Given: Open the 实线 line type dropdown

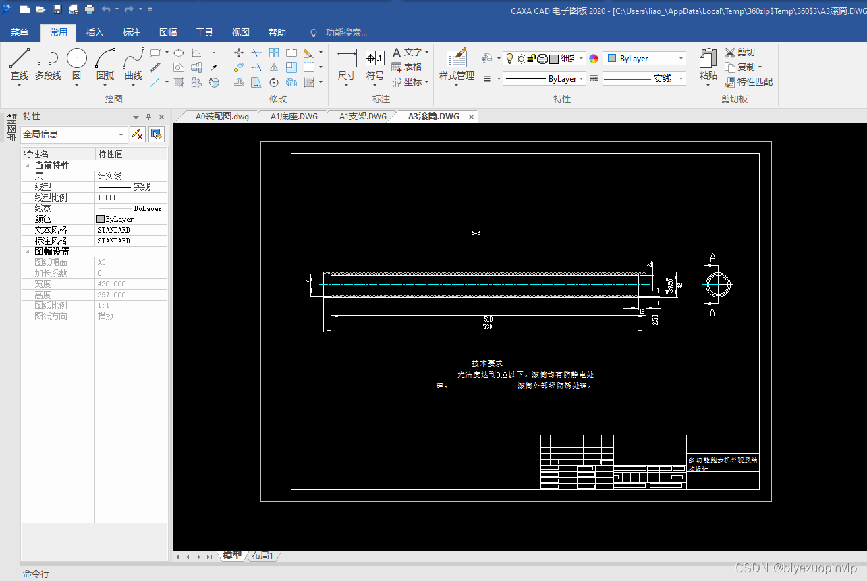Looking at the screenshot, I should click(644, 79).
